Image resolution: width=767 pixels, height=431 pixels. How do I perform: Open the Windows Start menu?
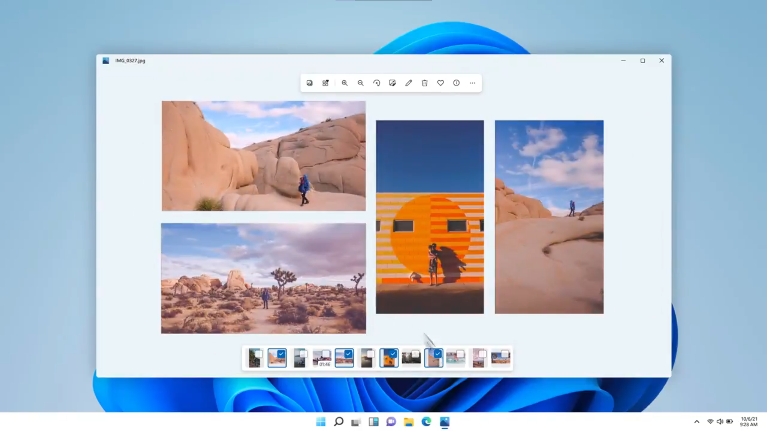(321, 422)
